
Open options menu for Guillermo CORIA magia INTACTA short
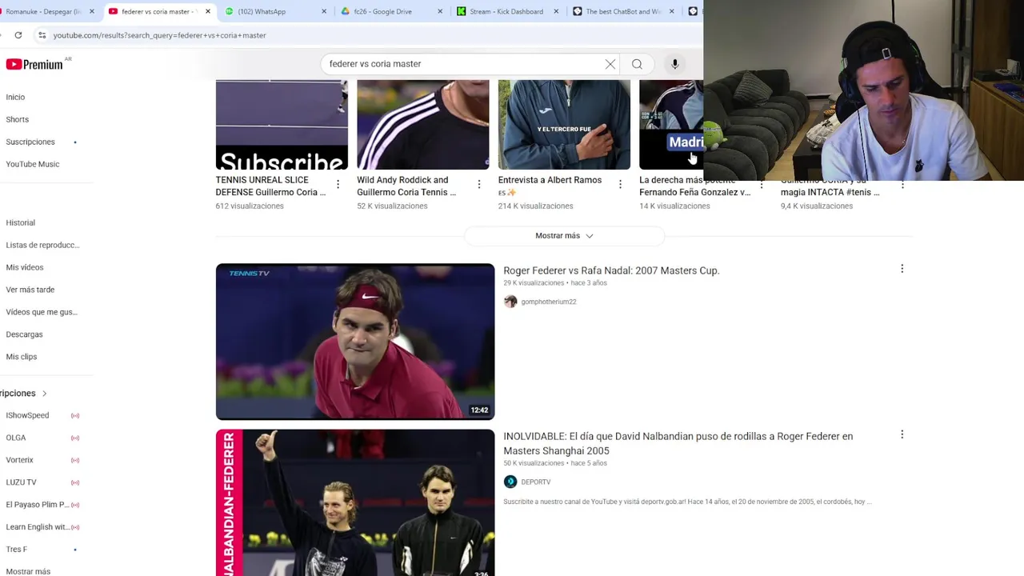point(902,185)
